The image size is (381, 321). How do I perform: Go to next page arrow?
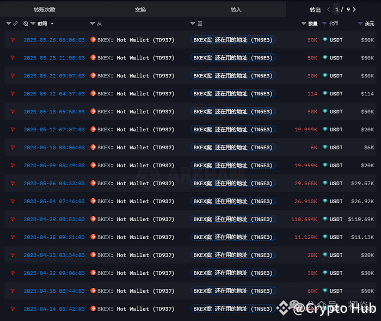354,9
